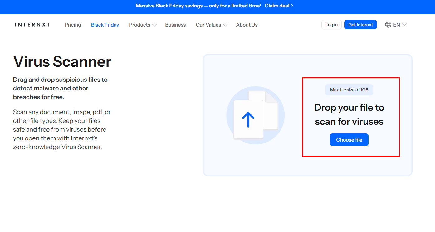435x232 pixels.
Task: Click the globe language icon
Action: [388, 24]
